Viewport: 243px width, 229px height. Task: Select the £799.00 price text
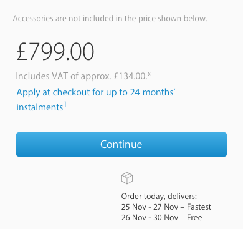55,51
